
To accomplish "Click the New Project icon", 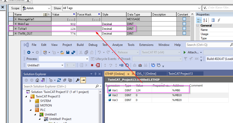I will pos(45,52).
